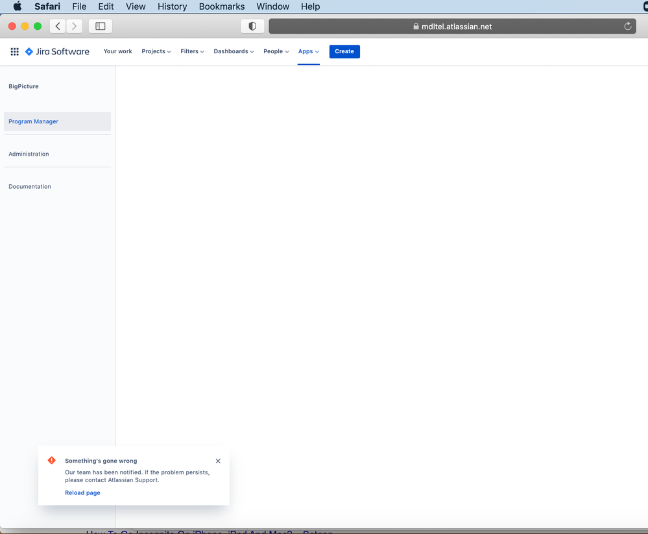This screenshot has height=534, width=648.
Task: Click the Create button
Action: pyautogui.click(x=344, y=51)
